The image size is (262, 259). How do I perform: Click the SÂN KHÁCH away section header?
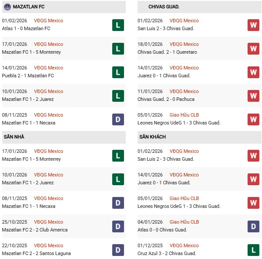152,137
